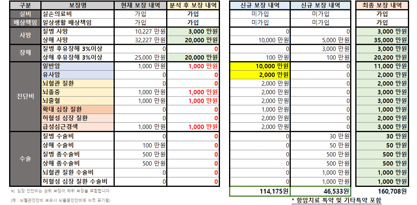The image size is (417, 205).
Task: Click the 급성심근경색 row label
Action: [78, 127]
